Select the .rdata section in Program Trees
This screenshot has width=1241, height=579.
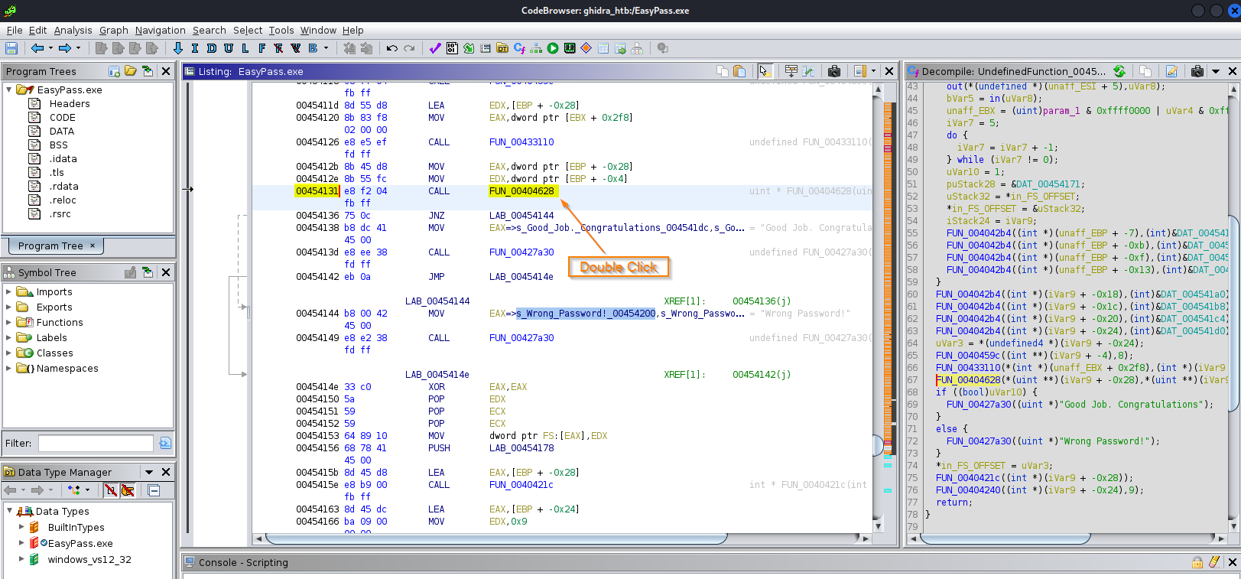click(x=64, y=186)
